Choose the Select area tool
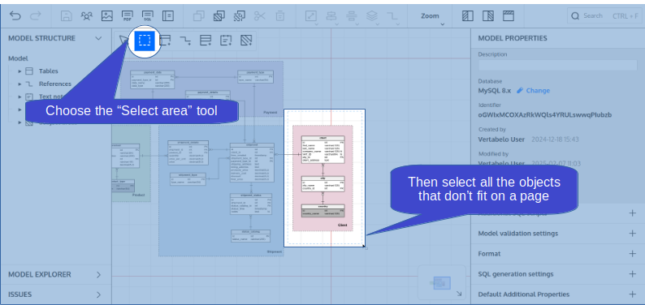Screen dimensions: 645x305 [145, 41]
